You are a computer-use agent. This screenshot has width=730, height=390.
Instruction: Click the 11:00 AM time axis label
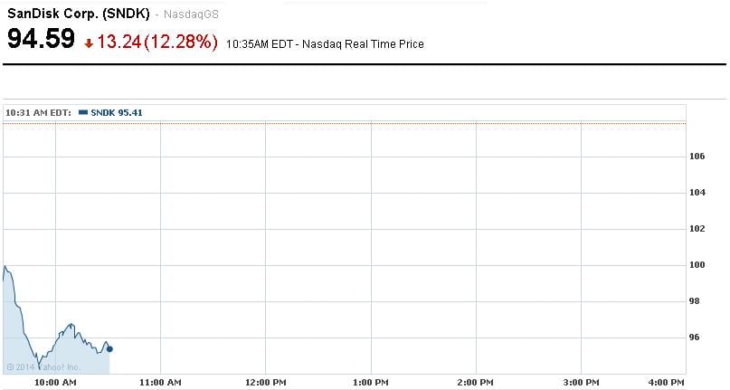pyautogui.click(x=160, y=383)
